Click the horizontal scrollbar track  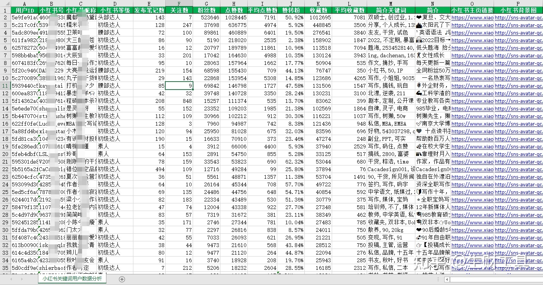coord(494,279)
